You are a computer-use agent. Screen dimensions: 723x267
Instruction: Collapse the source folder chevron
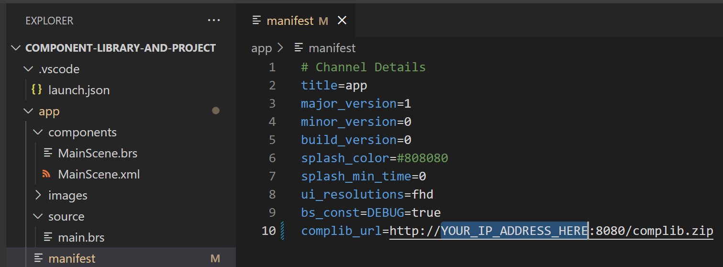click(37, 216)
